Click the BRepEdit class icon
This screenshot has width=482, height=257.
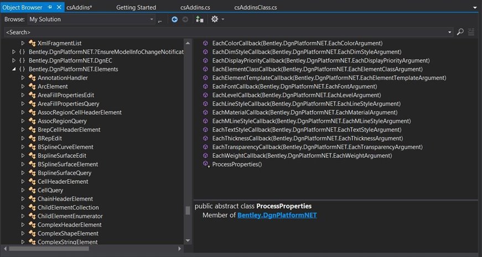[x=32, y=138]
